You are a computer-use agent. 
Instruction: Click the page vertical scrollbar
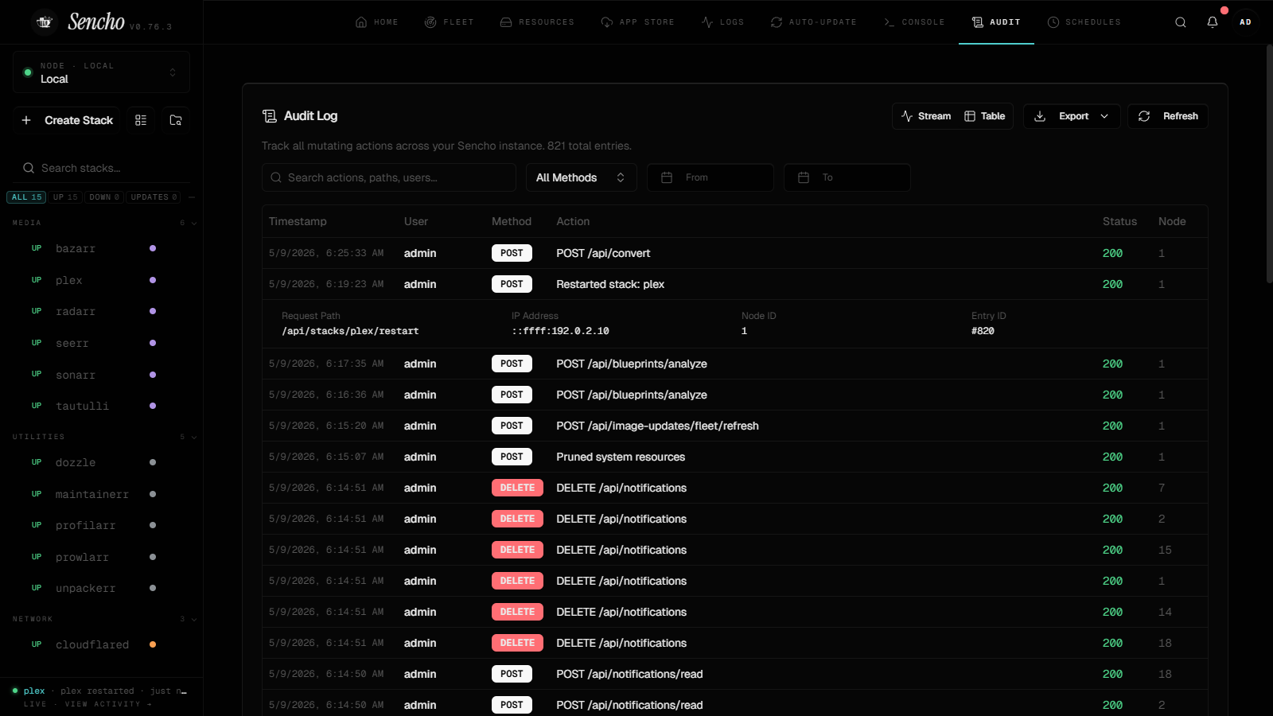[x=1269, y=163]
